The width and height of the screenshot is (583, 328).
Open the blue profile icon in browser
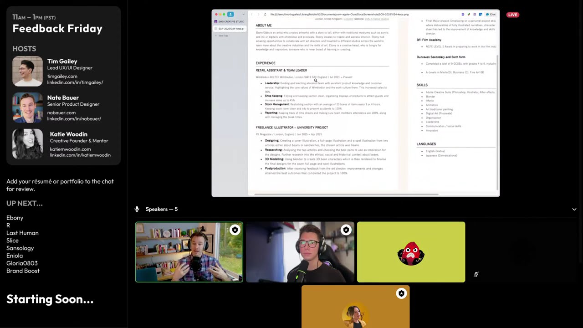coord(230,14)
